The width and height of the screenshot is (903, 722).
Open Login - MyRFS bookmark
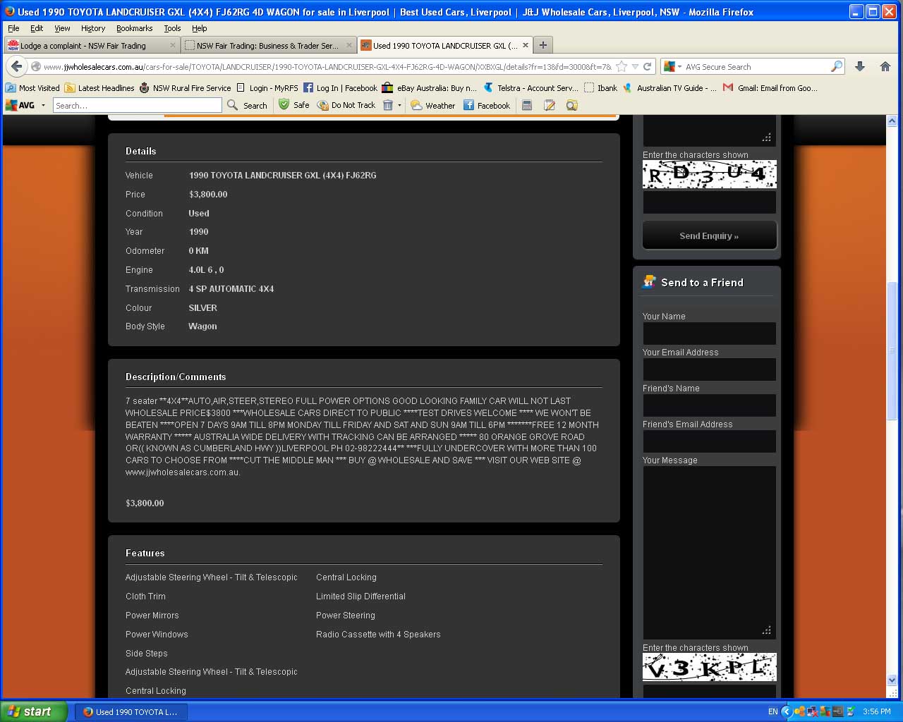click(x=267, y=88)
